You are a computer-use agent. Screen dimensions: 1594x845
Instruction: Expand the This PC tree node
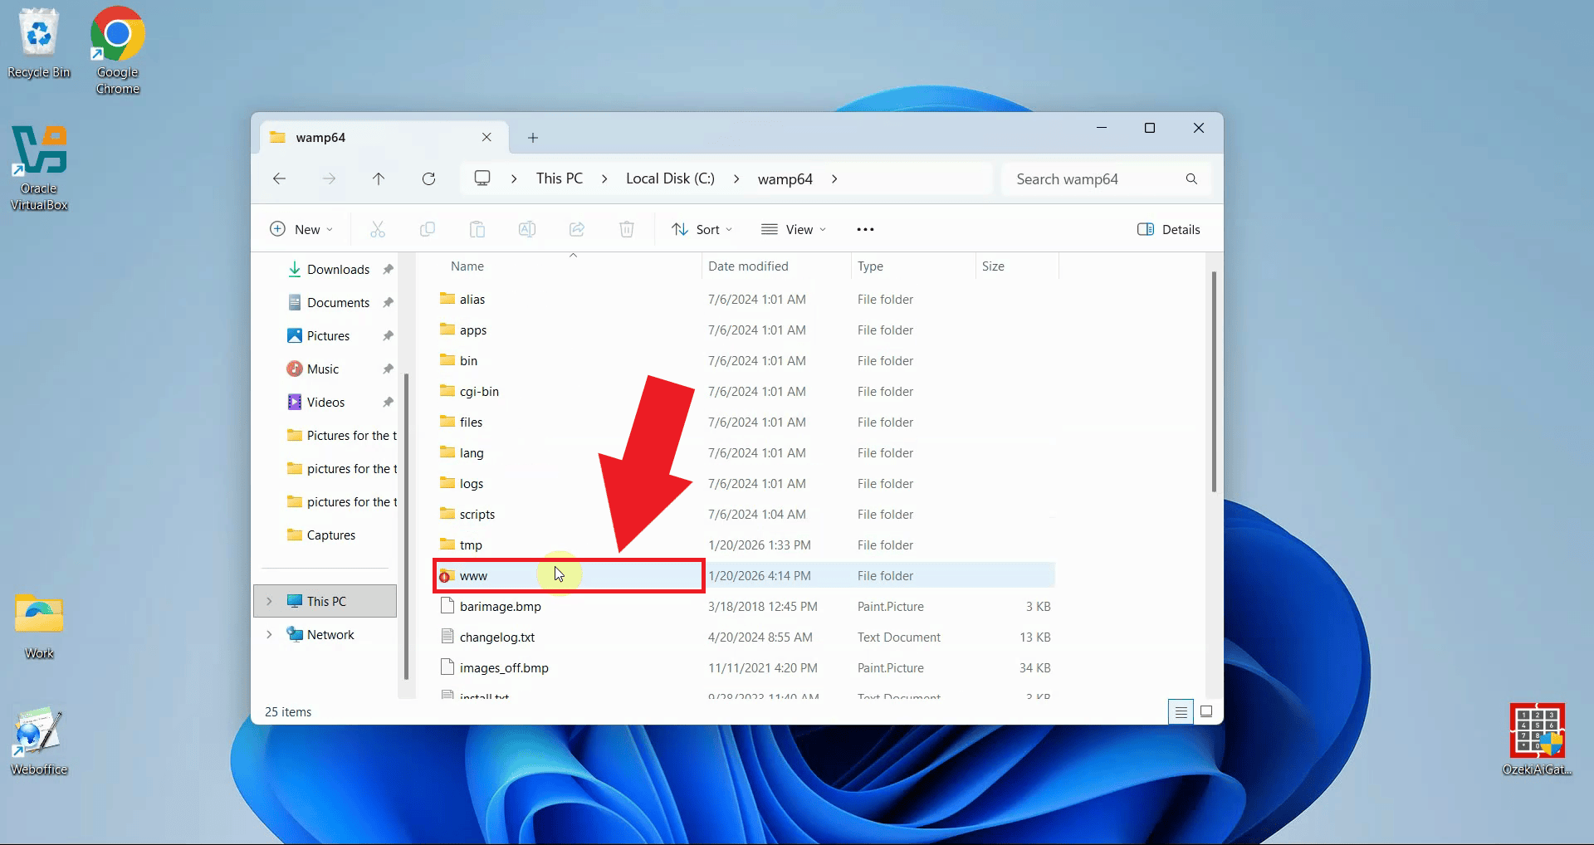click(x=269, y=601)
